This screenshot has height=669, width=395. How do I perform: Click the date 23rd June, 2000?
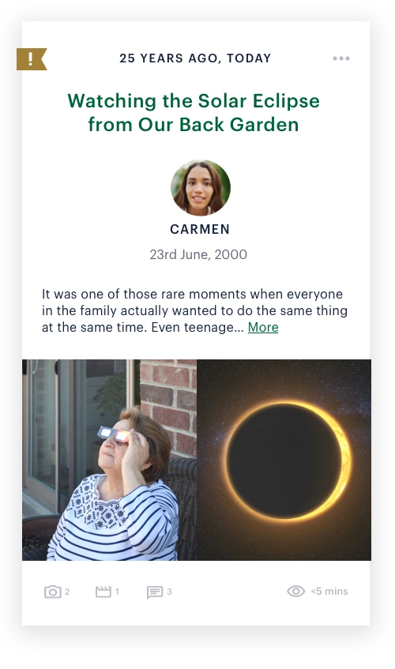(198, 254)
